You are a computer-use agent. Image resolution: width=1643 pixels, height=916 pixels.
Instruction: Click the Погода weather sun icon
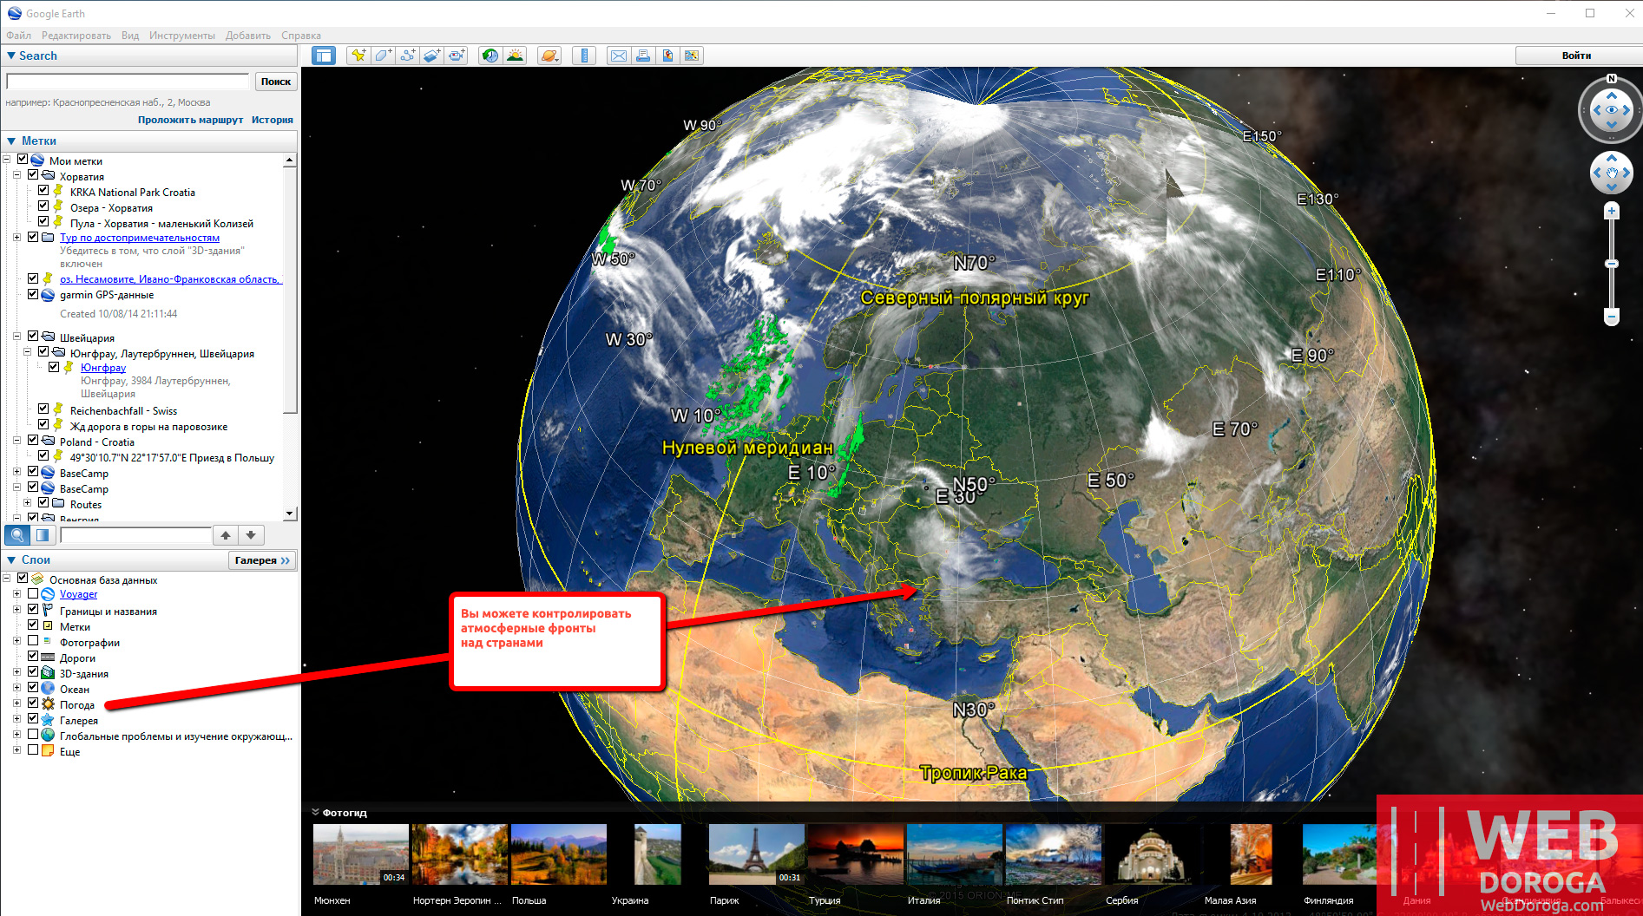pos(49,704)
